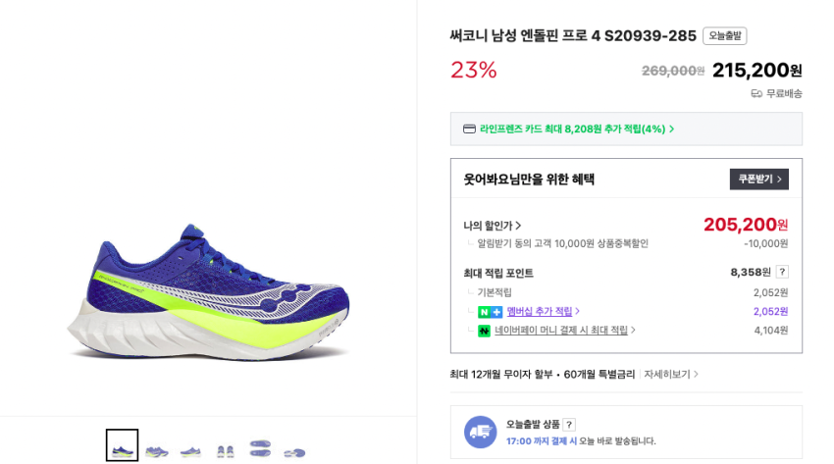834x464 pixels.
Task: Open 네이버페이 머니 결제 시 최대 적립 link
Action: point(564,331)
